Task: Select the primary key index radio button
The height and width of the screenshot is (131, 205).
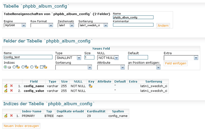Action: (14, 67)
